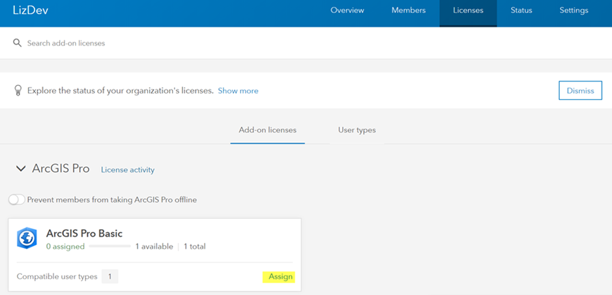Click the '0 assigned' text
Screen dimensions: 612x295
[x=65, y=246]
